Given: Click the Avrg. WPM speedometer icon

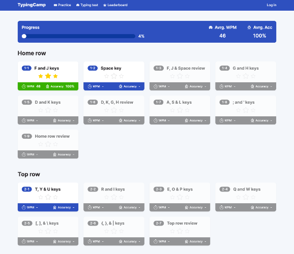Looking at the screenshot, I should pos(211,27).
